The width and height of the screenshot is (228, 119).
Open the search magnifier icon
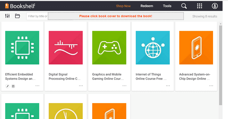coord(184,6)
